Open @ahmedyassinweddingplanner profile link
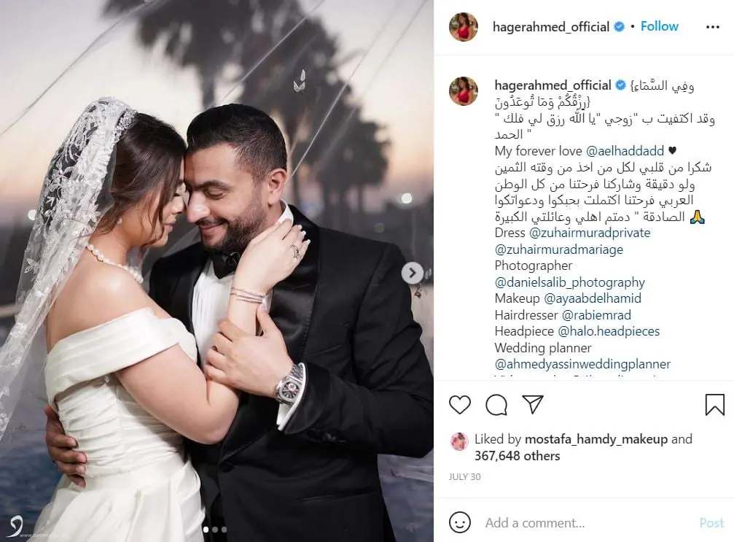Screen dimensions: 734x542 582,364
